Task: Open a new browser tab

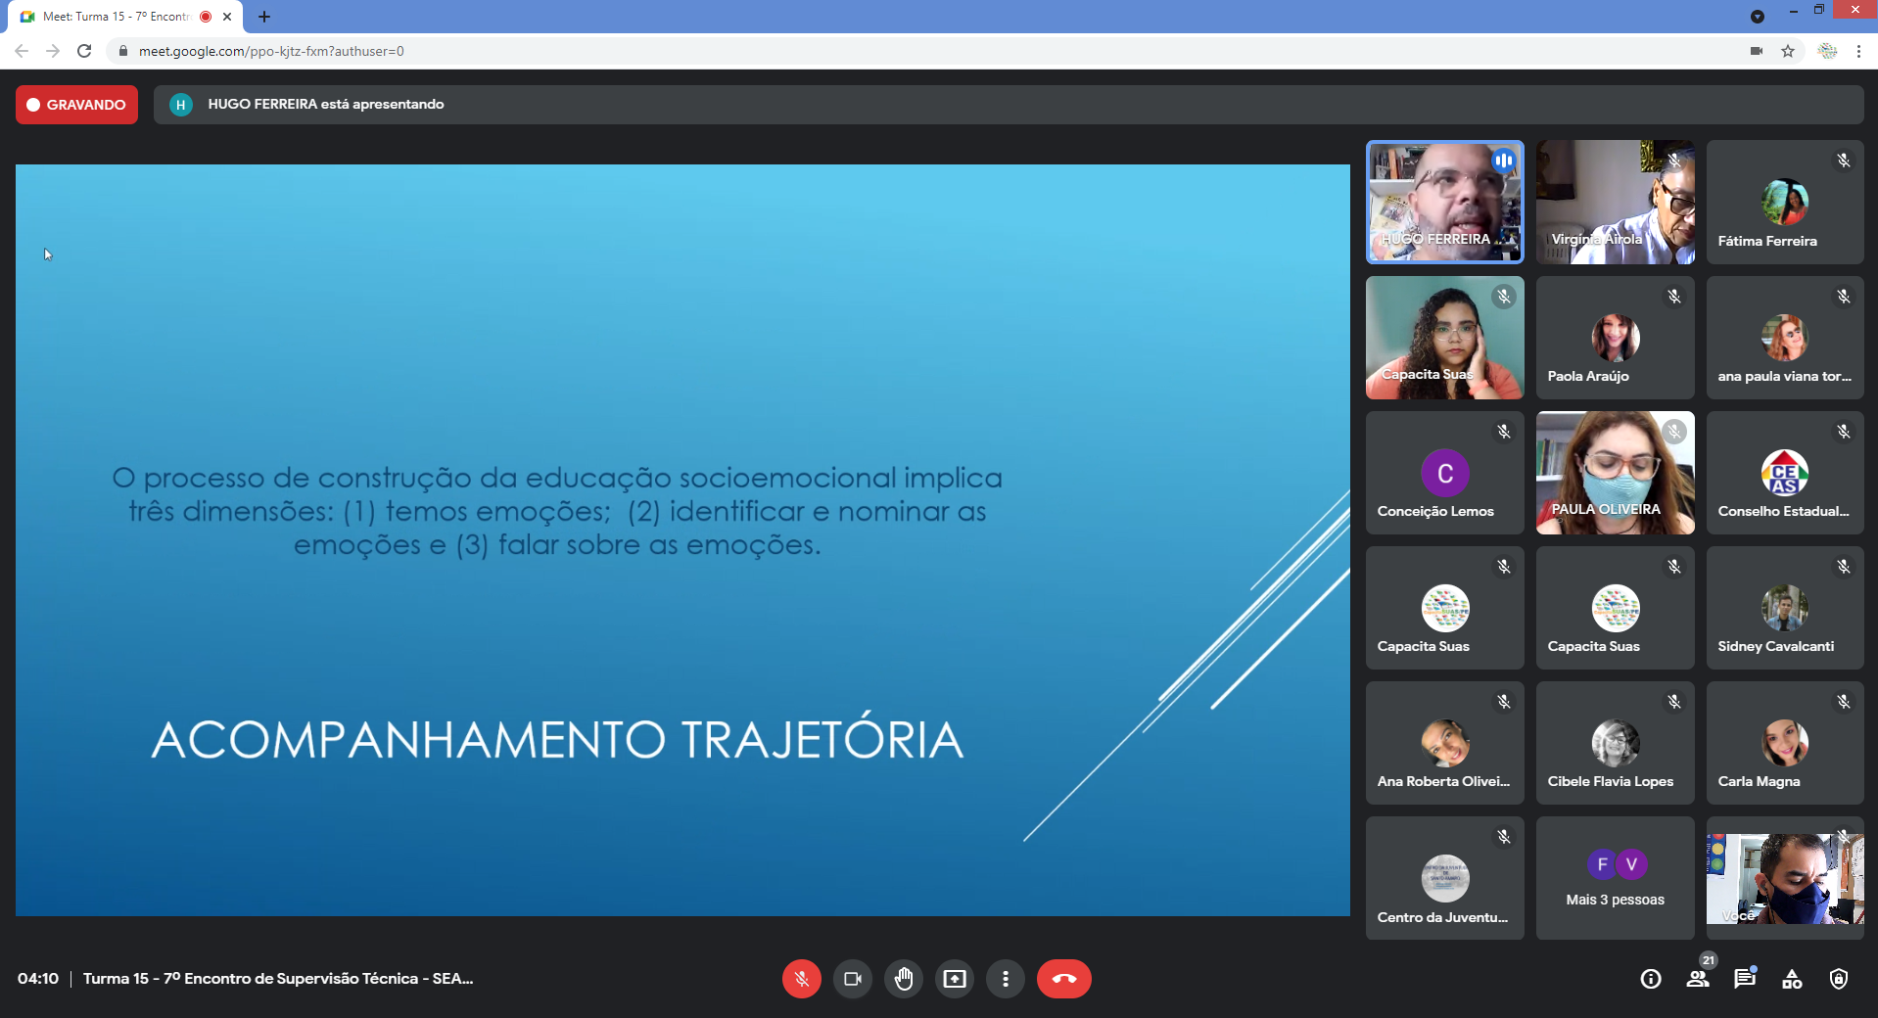Action: coord(264,17)
